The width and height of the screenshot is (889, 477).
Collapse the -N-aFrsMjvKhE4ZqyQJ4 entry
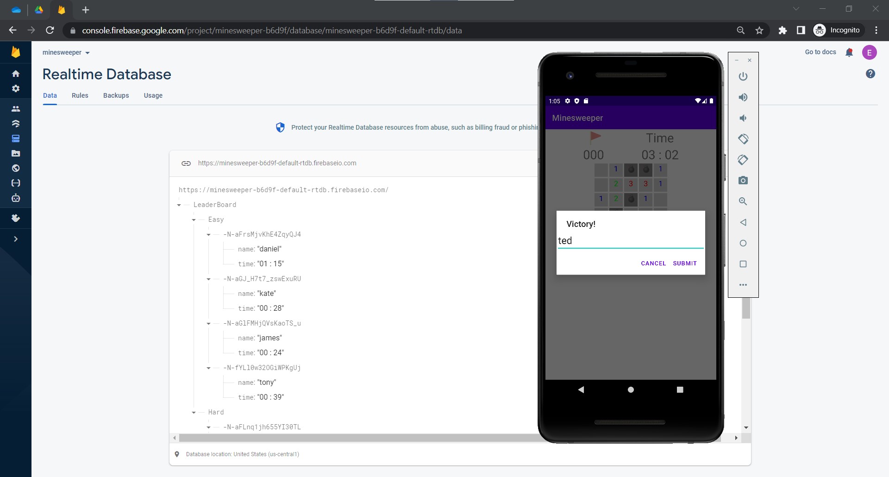209,235
